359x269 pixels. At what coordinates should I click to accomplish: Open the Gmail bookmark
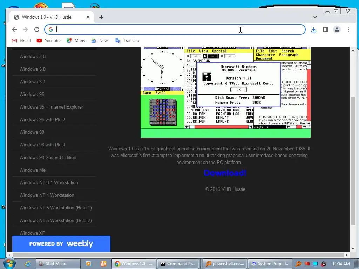pos(21,41)
